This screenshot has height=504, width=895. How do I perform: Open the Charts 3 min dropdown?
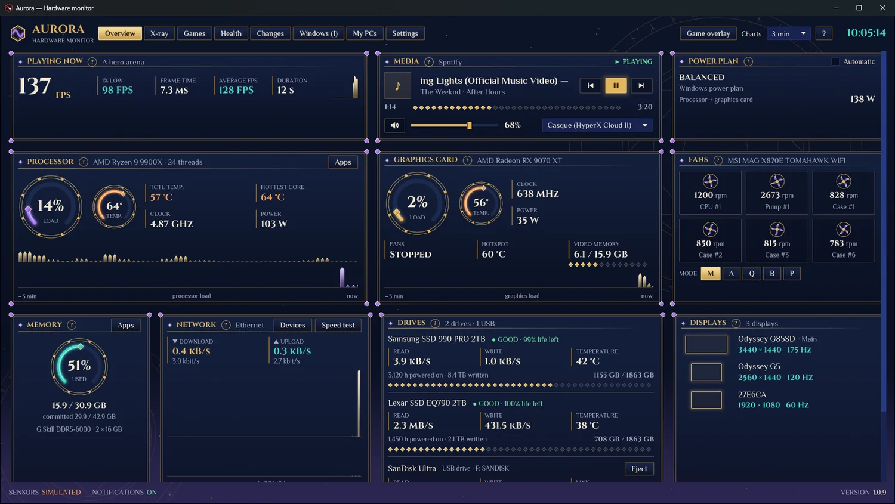click(789, 33)
